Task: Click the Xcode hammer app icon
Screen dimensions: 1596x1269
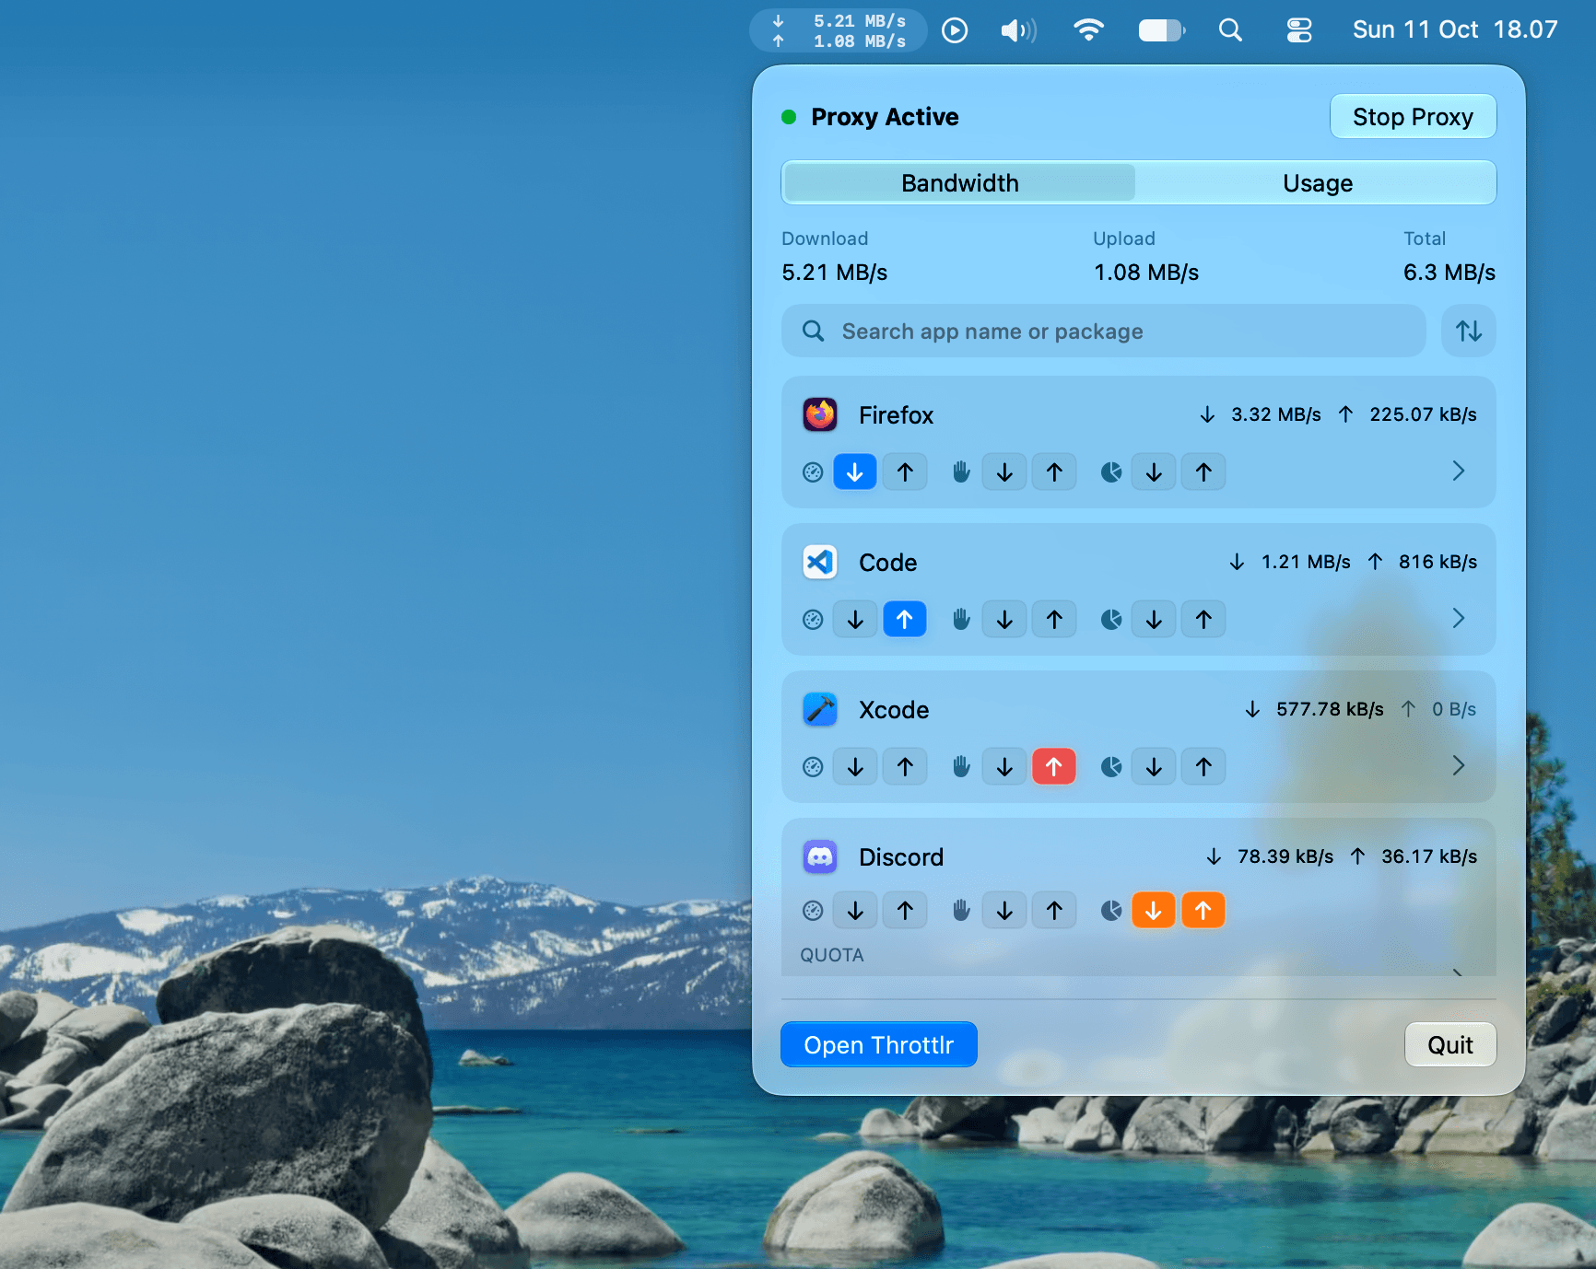Action: tap(819, 709)
